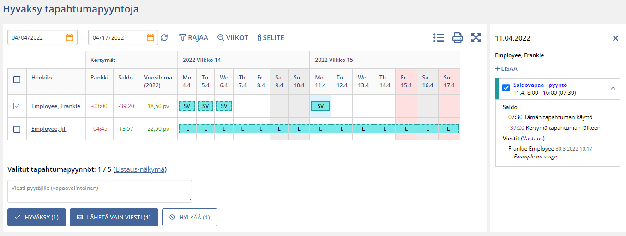Collapse the Saldovapaa - pyyntö details chevron
The image size is (626, 236).
click(x=613, y=88)
